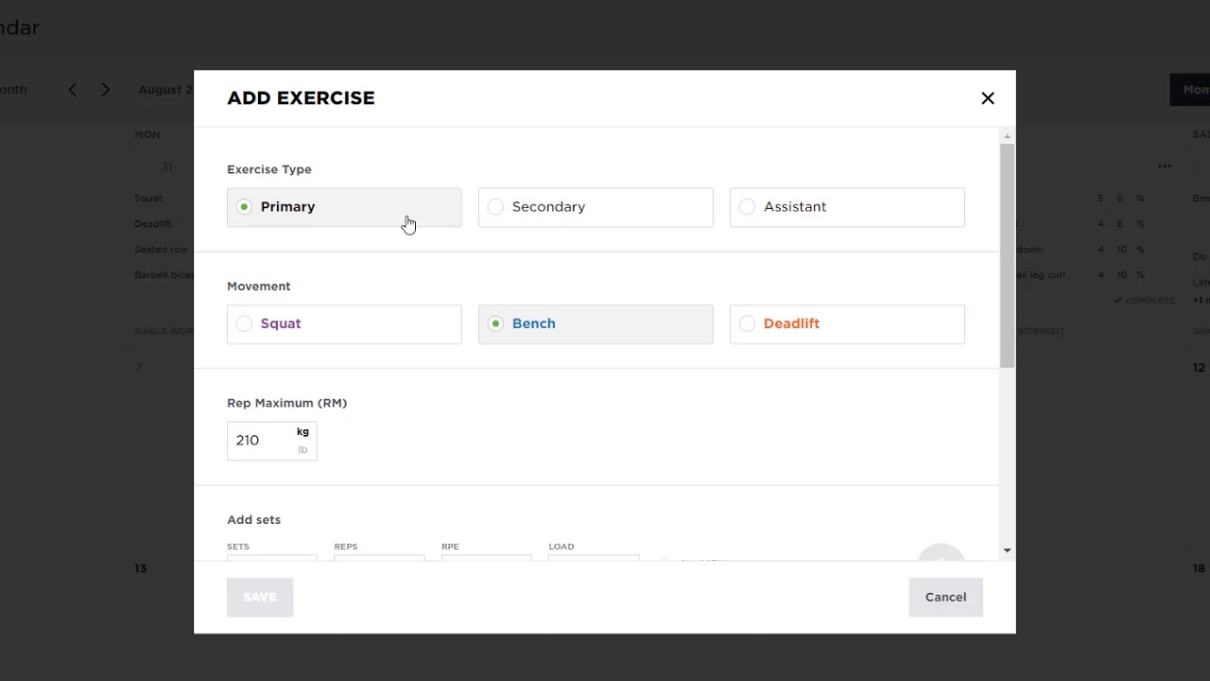Cancel adding the exercise

pos(945,597)
